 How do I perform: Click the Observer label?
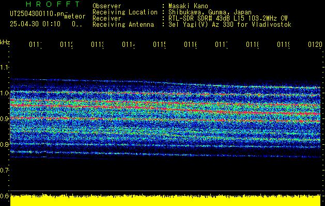pyautogui.click(x=107, y=6)
